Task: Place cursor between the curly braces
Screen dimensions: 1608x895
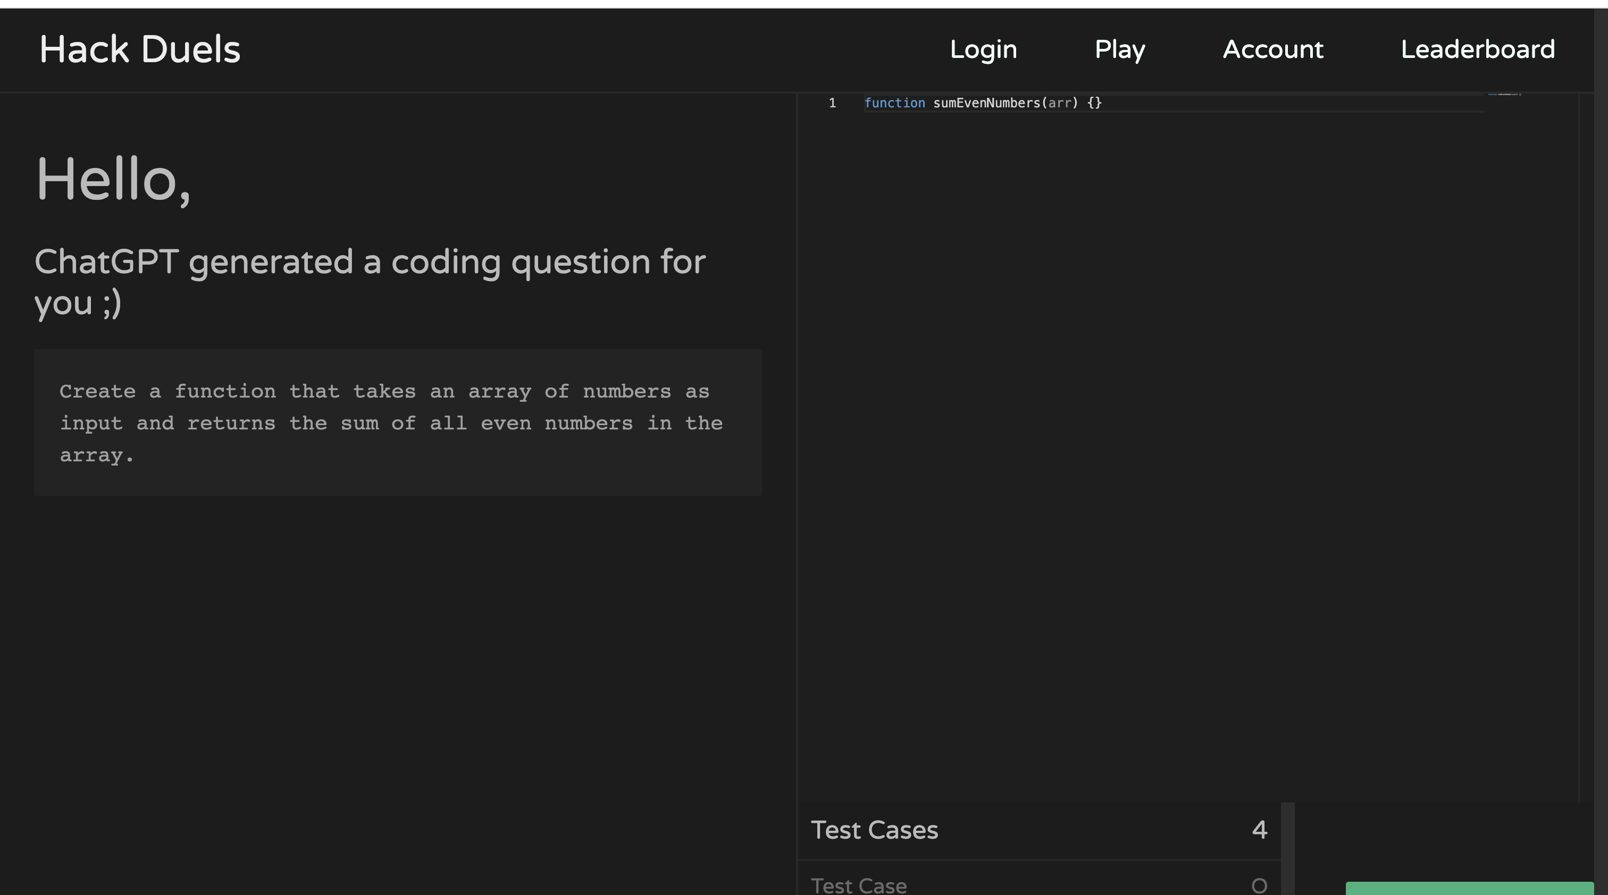Action: coord(1094,103)
